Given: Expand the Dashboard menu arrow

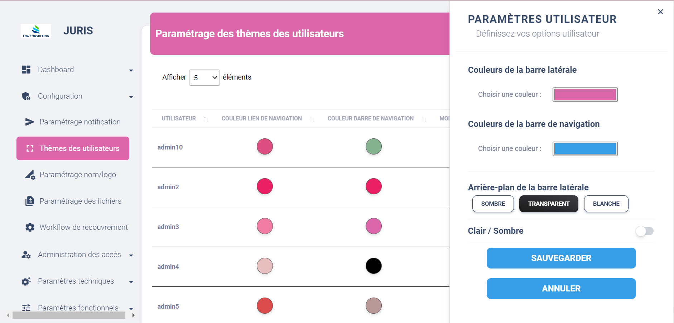Looking at the screenshot, I should tap(131, 70).
